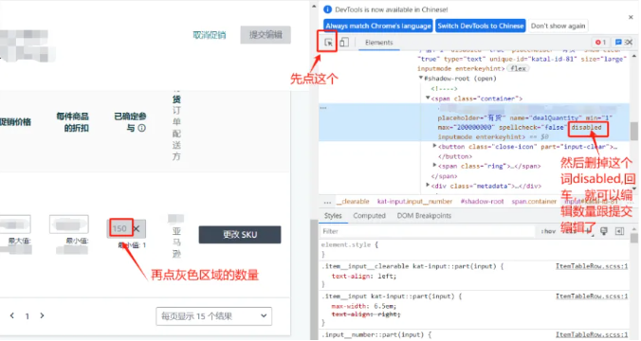Screen dimensions: 641x341
Task: Toggle rendering emulations paintbrush icon
Action: click(604, 231)
